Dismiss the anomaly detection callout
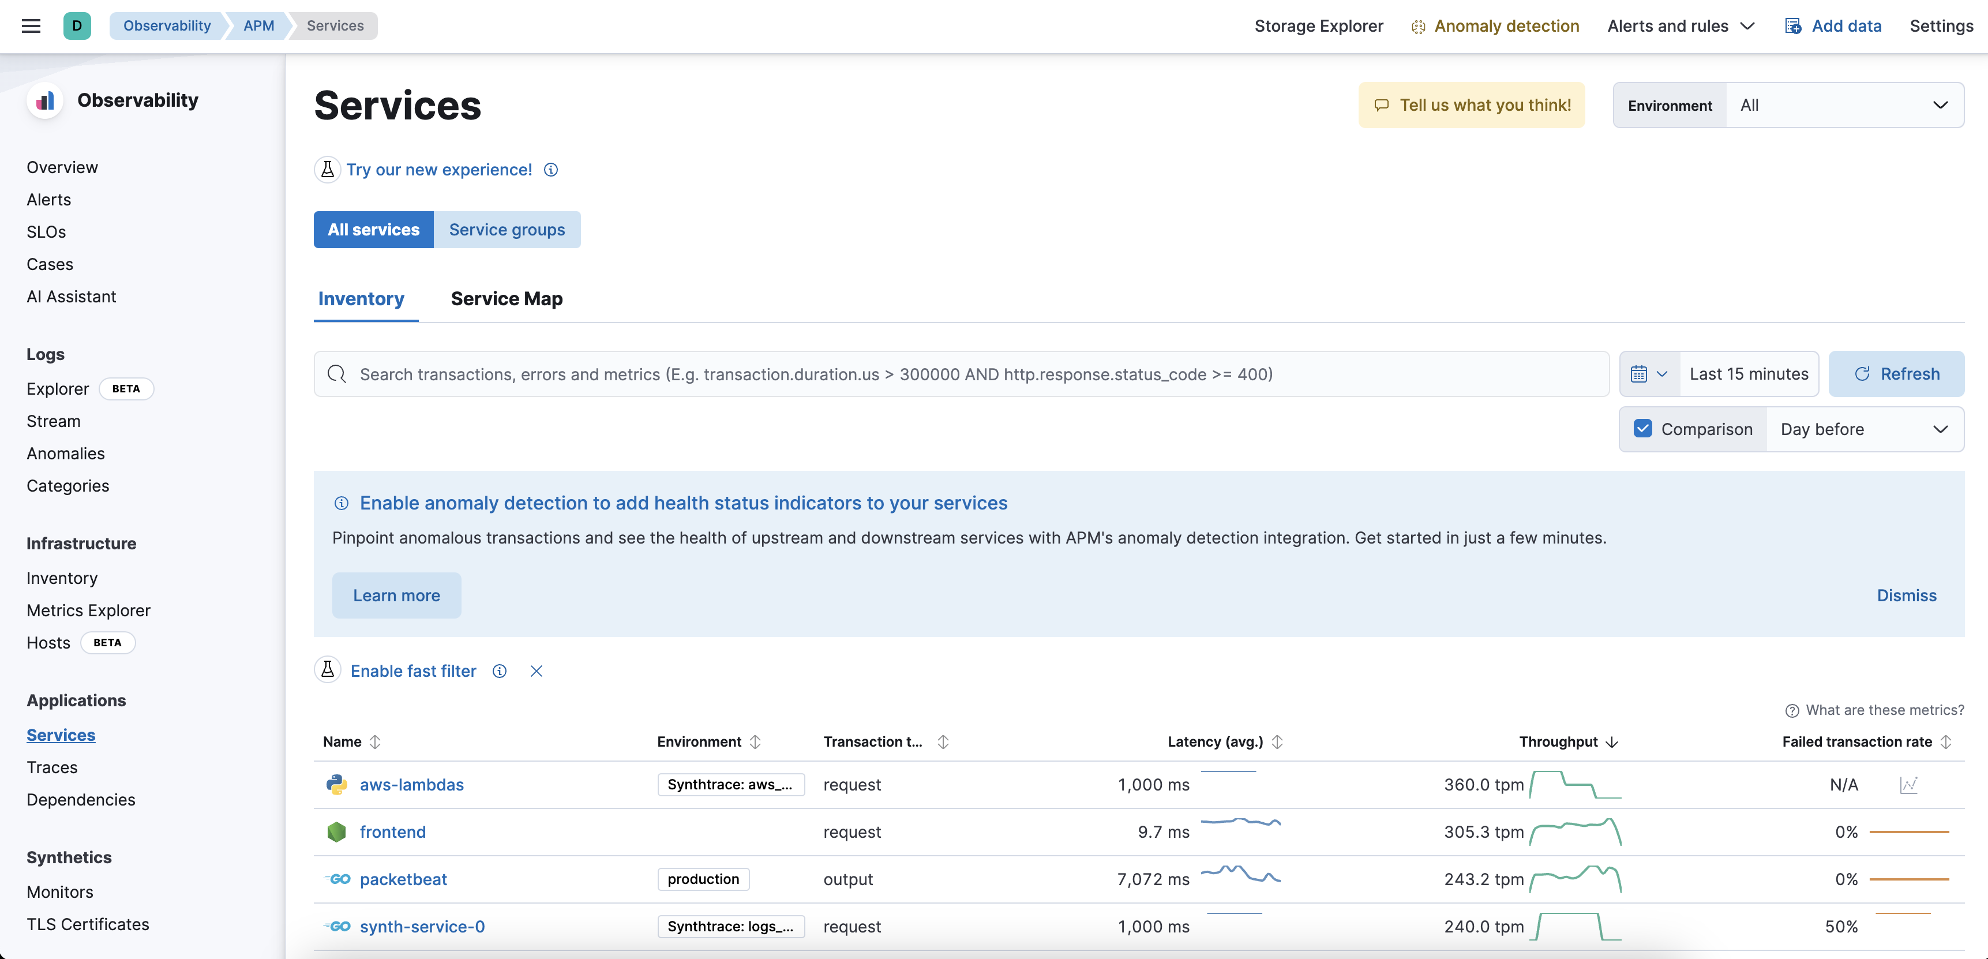 1906,595
